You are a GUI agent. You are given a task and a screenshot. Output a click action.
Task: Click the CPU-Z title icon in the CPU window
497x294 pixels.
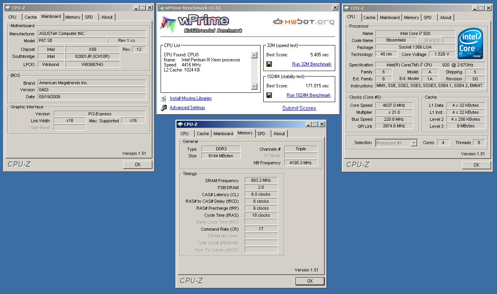(x=346, y=8)
